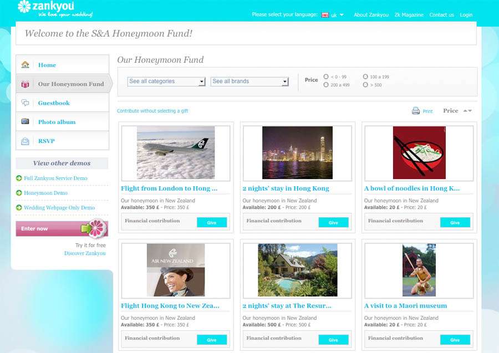This screenshot has width=499, height=353.
Task: Click title 2 nights' stay at The Resur...
Action: tap(287, 305)
